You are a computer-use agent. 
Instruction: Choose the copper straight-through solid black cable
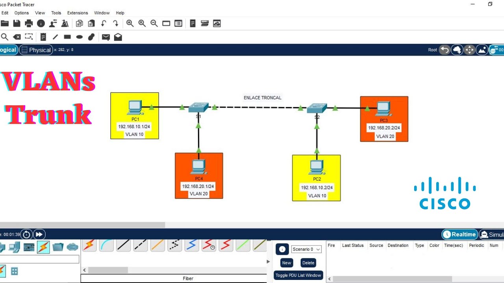(x=124, y=245)
